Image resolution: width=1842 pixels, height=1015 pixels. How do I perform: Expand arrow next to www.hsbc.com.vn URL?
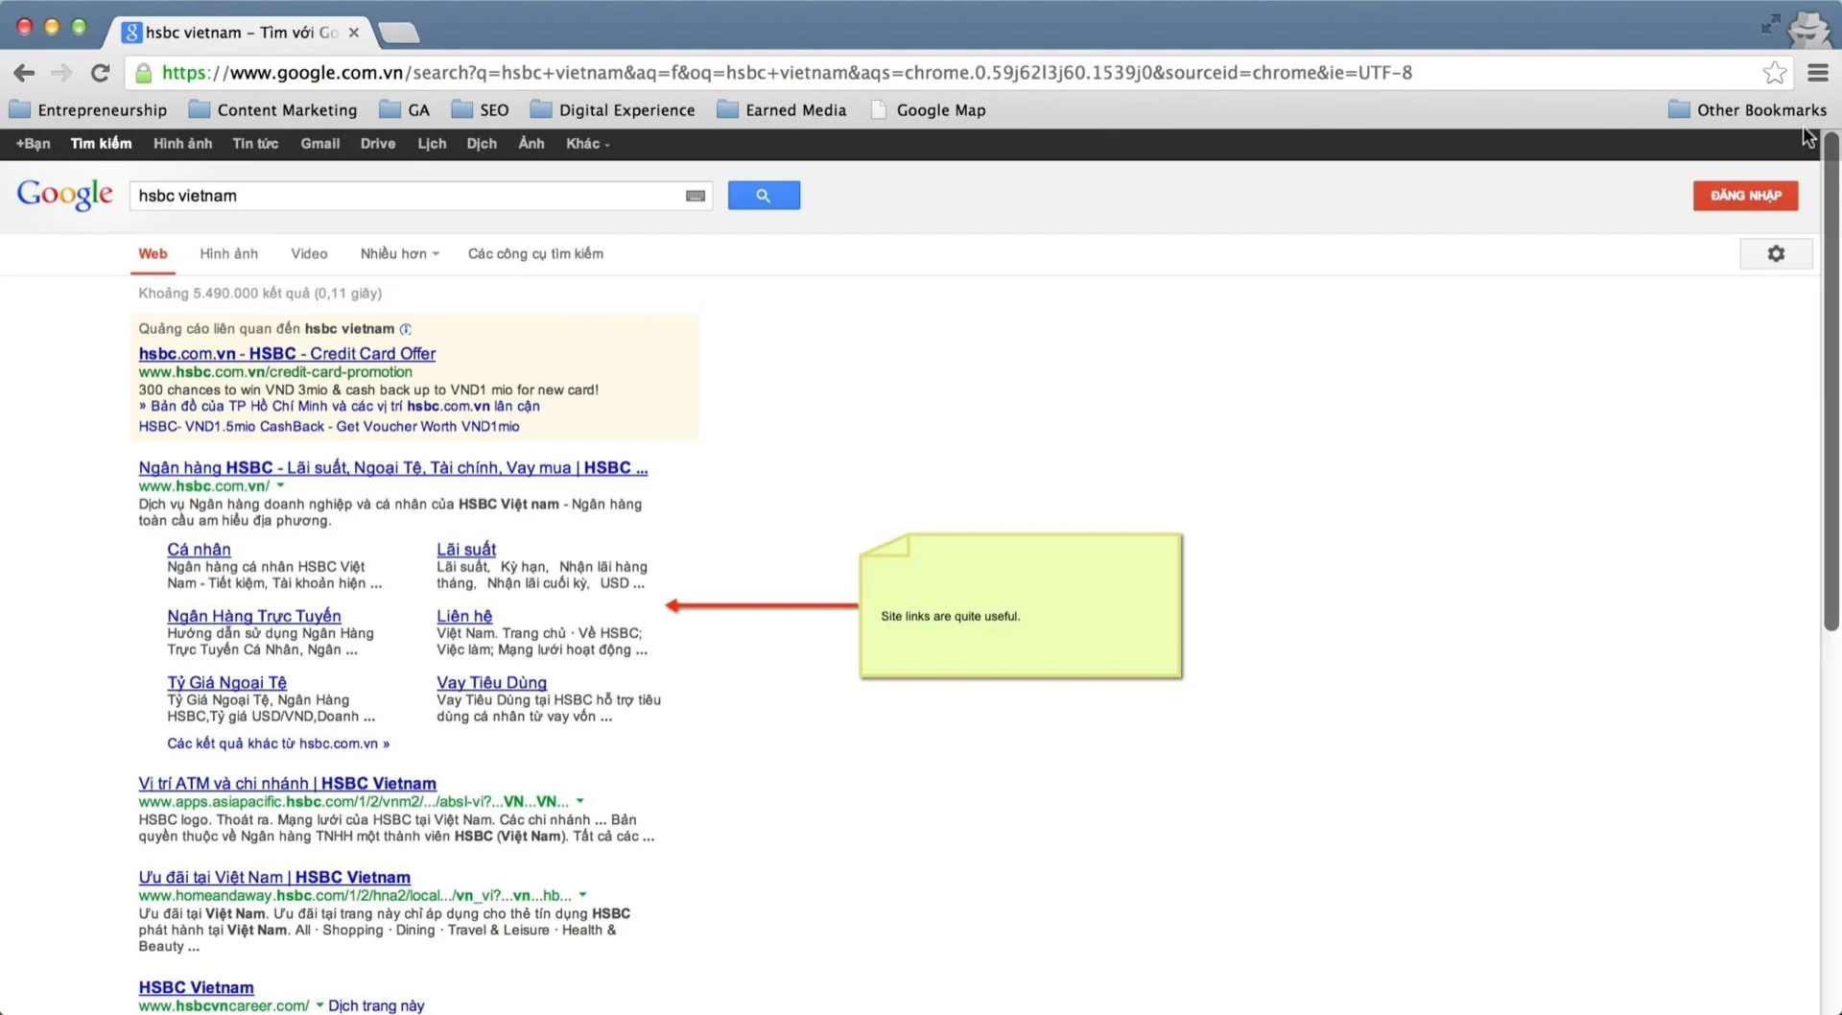[x=281, y=486]
